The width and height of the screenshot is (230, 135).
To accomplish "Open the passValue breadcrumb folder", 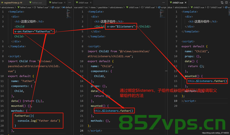I will 103,7.
